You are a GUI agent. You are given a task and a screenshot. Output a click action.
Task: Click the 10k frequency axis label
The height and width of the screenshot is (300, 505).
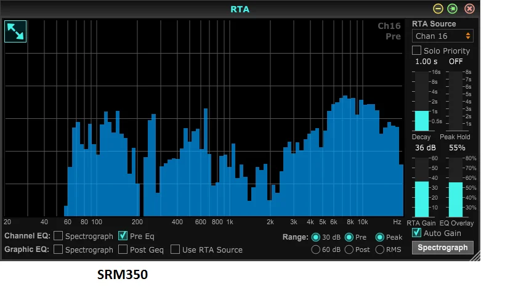coord(363,222)
